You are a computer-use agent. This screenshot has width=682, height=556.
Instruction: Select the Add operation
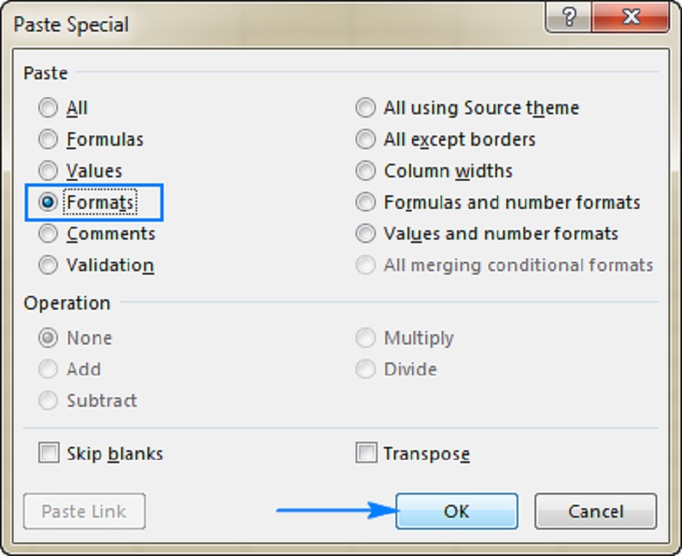(x=49, y=369)
